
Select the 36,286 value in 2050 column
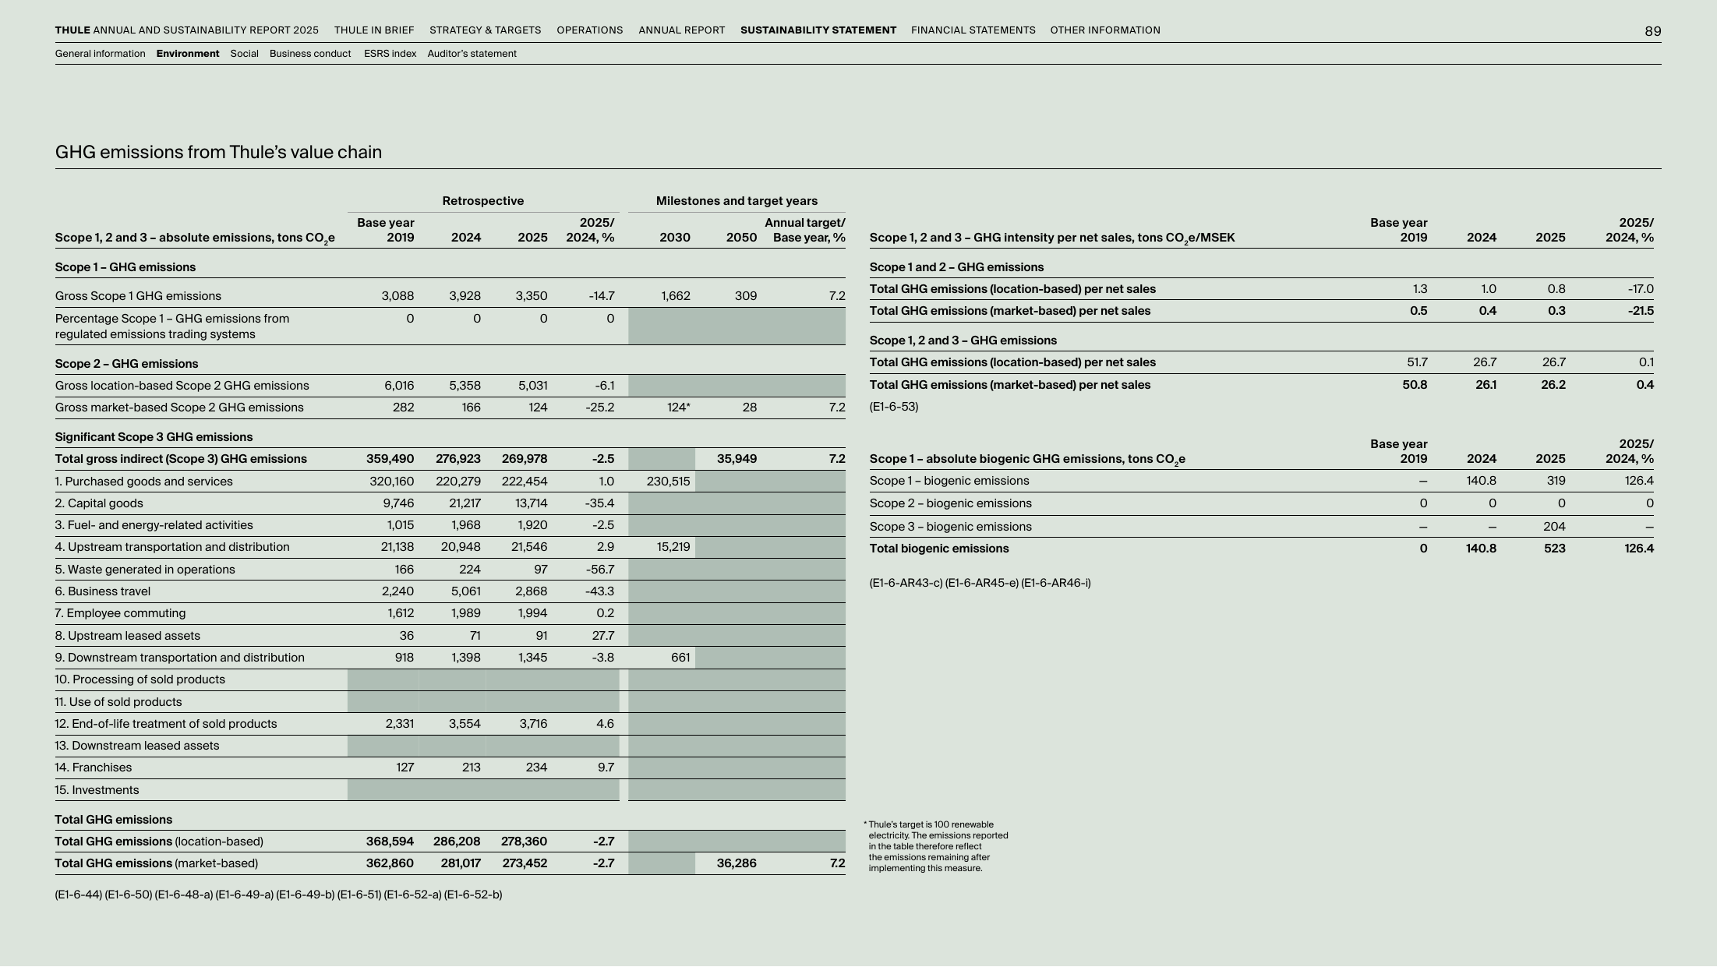(x=737, y=863)
